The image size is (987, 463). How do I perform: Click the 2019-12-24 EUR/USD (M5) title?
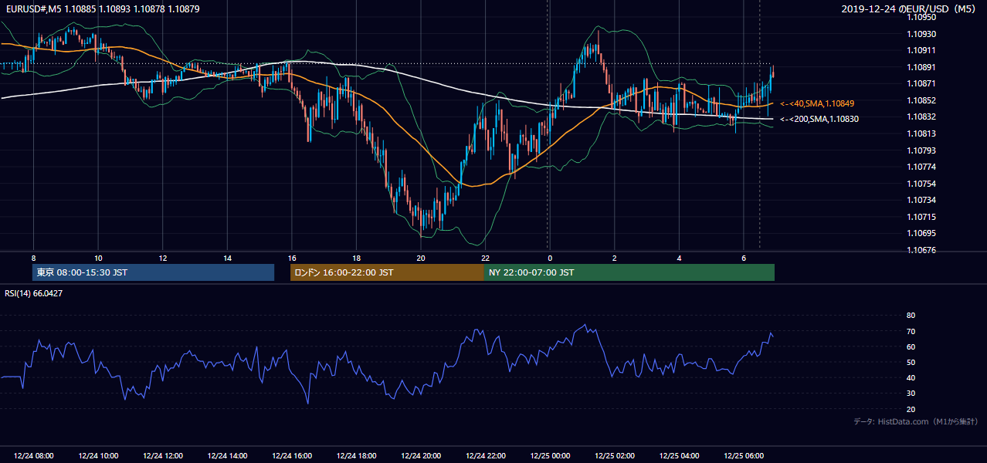tap(910, 9)
